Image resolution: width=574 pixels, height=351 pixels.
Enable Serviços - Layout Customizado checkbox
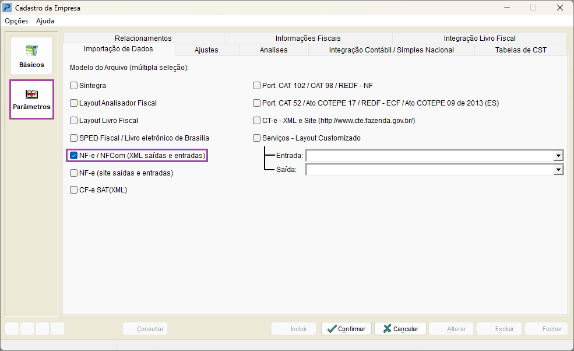[x=257, y=138]
